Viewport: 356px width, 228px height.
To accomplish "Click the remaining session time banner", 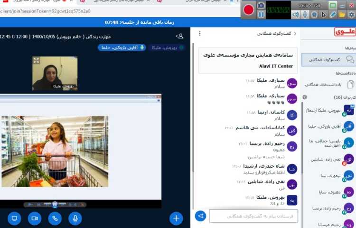I will [x=140, y=22].
